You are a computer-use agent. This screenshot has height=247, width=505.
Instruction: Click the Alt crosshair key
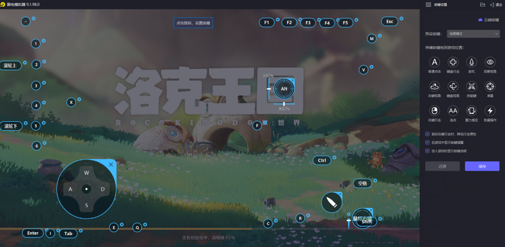click(284, 89)
